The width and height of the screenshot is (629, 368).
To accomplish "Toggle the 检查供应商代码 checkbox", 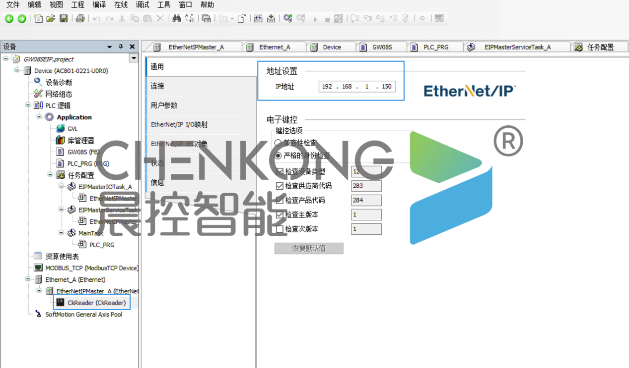I will click(280, 186).
